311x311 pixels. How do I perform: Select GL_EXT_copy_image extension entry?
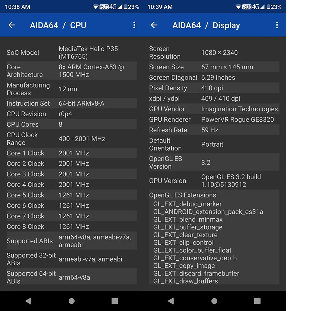pos(184,266)
